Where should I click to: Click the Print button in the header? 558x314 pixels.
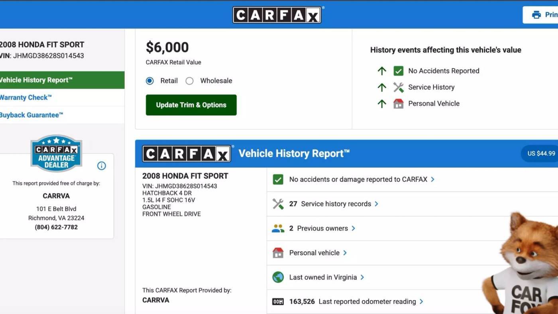tap(540, 15)
